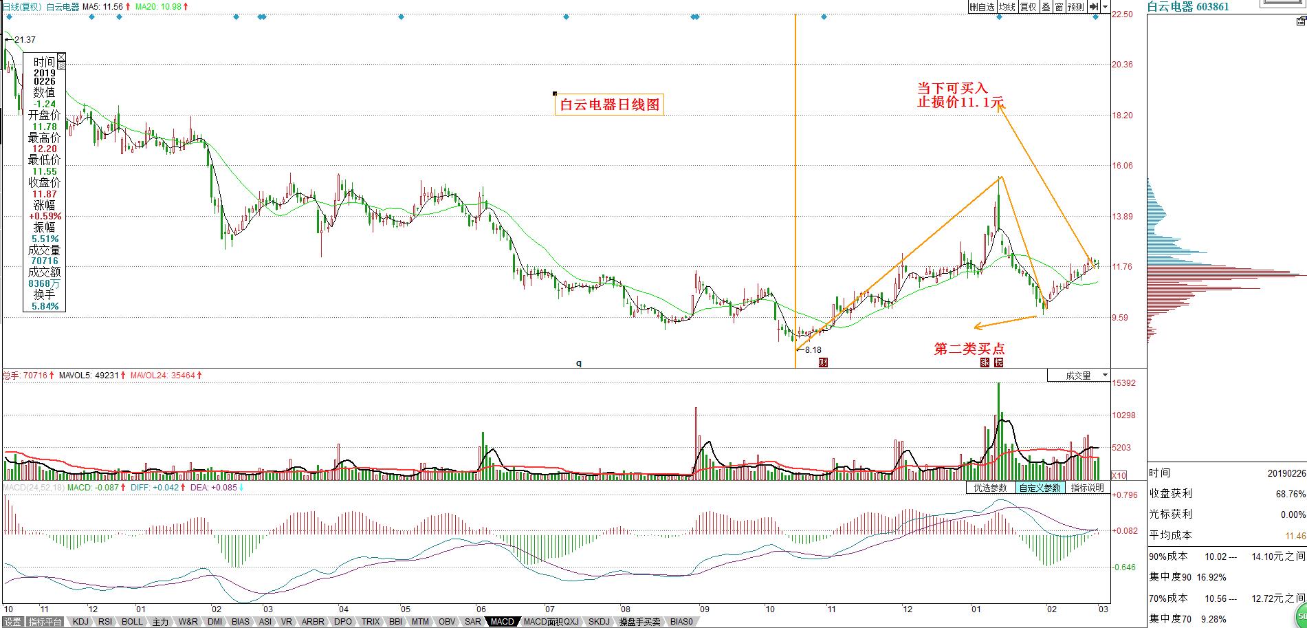Viewport: 1307px width, 628px height.
Task: Switch to the 主力 indicator tab
Action: pyautogui.click(x=160, y=622)
